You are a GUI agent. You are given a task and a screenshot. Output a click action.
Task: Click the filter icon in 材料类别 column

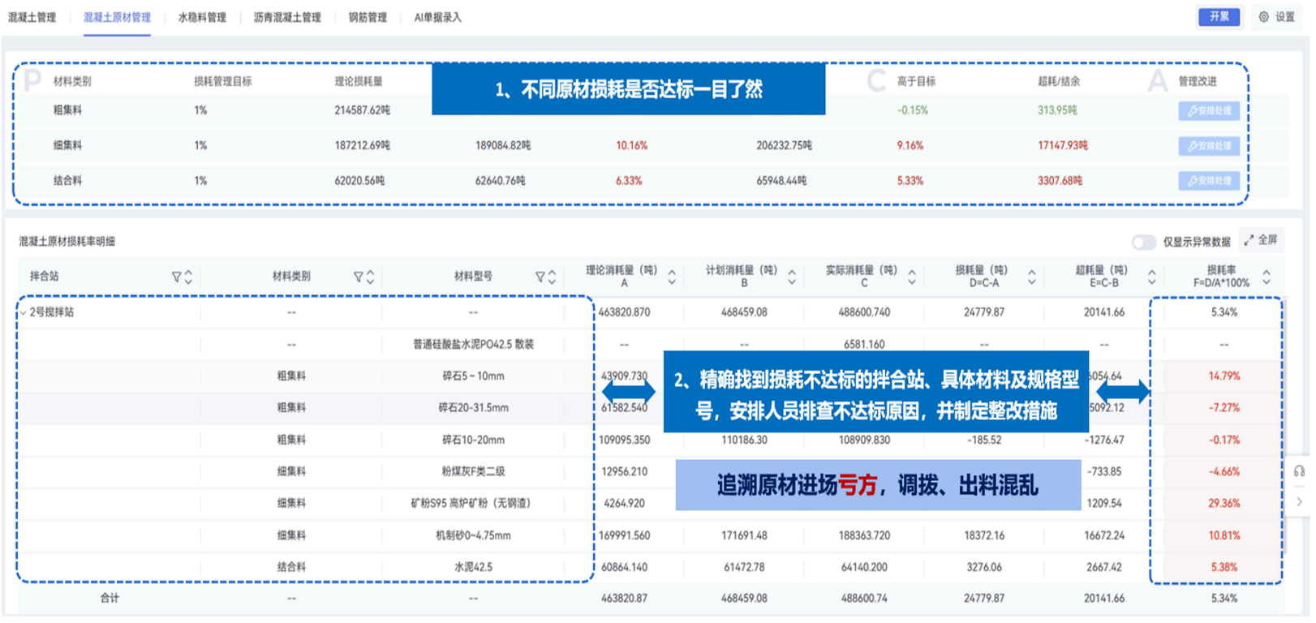[x=358, y=277]
